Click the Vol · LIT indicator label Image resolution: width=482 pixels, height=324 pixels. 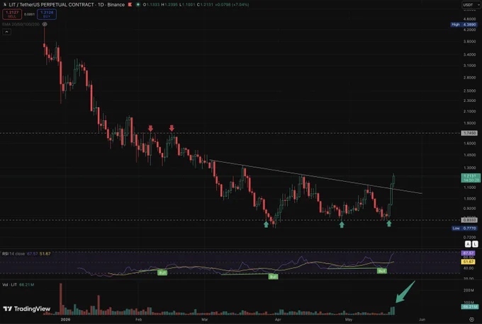coord(9,284)
